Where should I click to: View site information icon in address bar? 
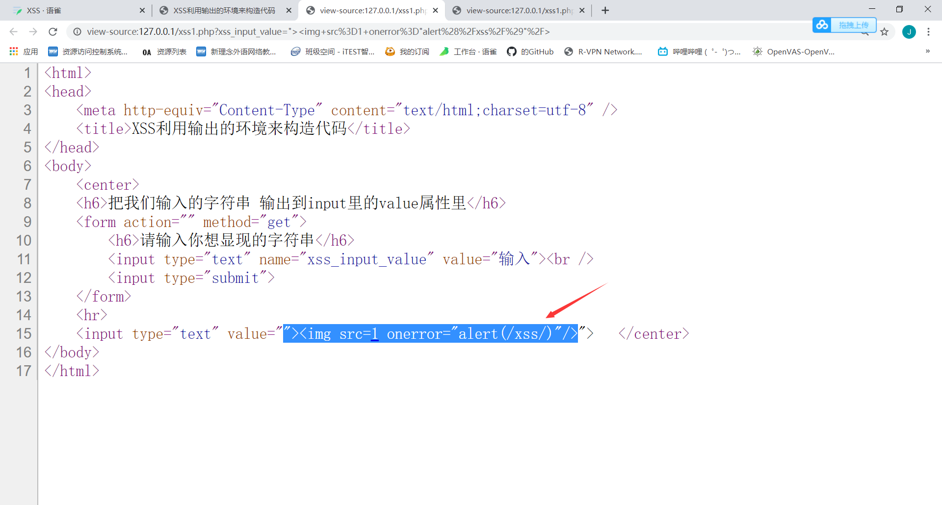click(x=77, y=32)
